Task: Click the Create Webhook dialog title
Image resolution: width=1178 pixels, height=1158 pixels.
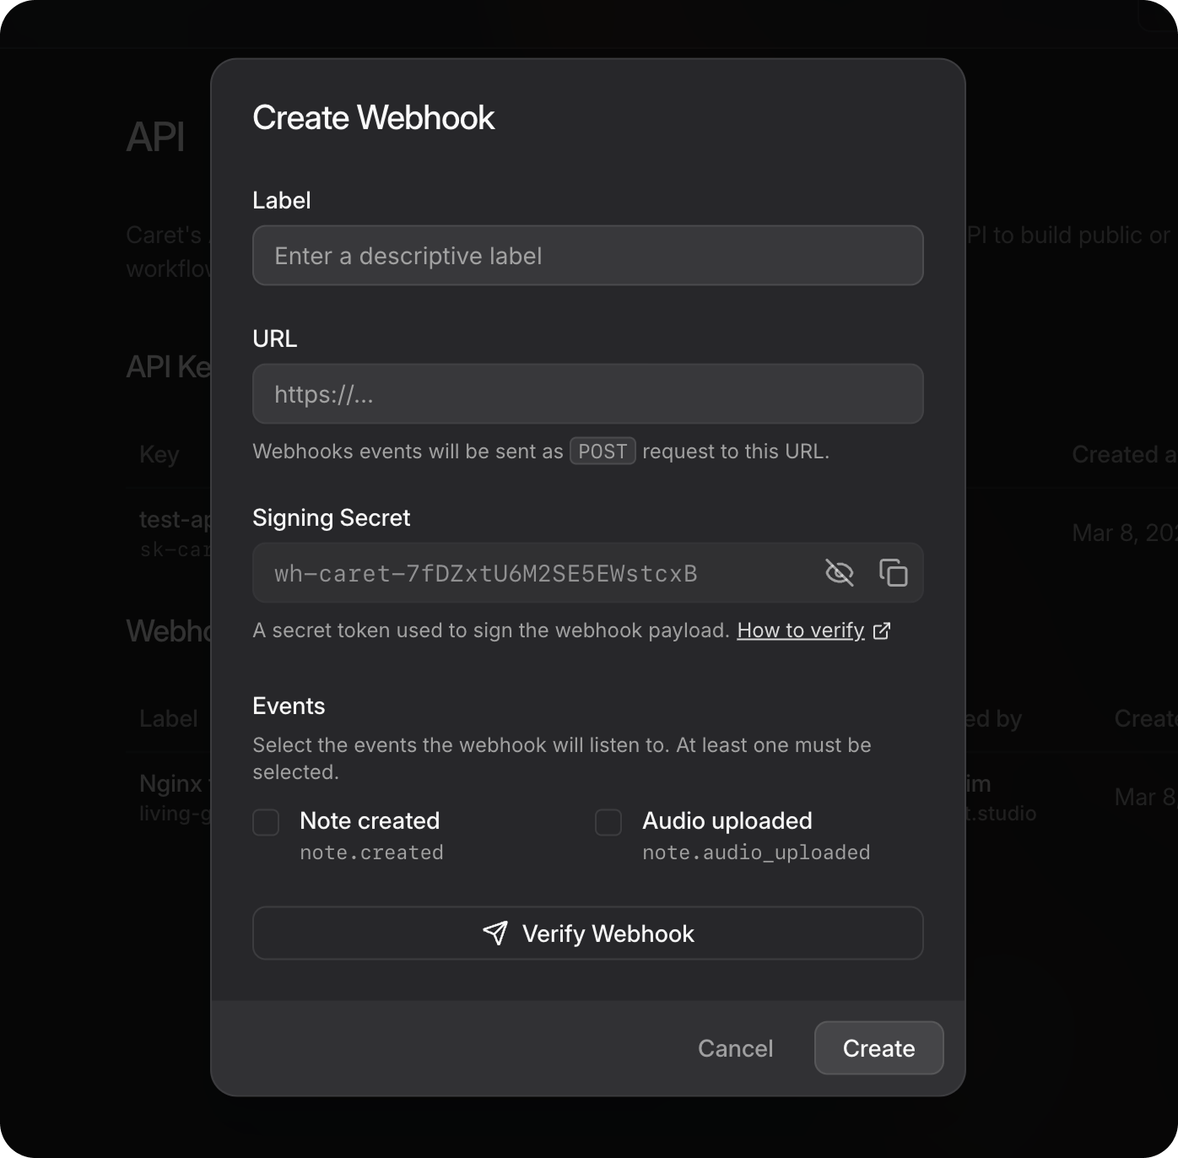Action: point(373,116)
